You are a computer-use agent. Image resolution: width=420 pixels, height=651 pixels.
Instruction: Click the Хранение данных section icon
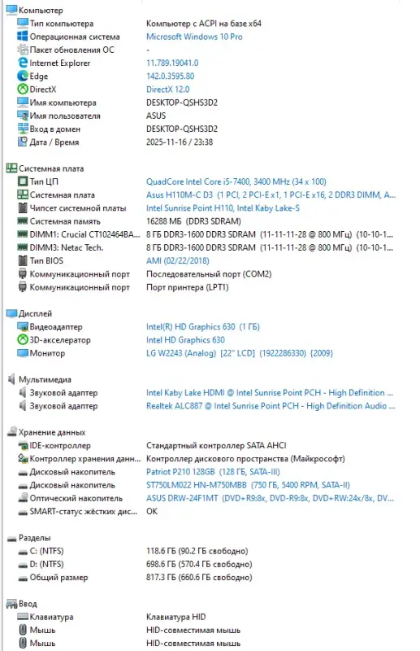pos(11,432)
